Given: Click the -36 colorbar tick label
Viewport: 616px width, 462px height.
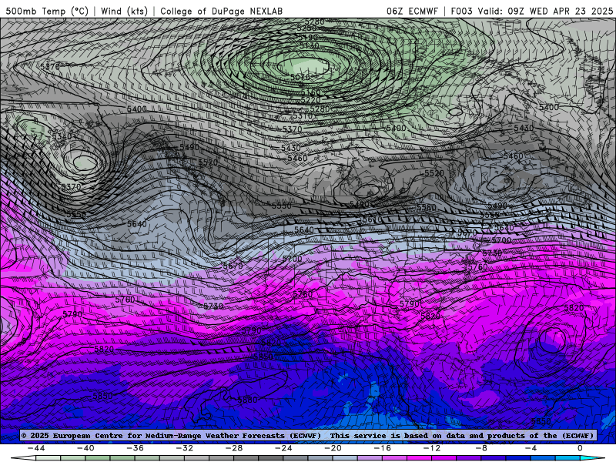Looking at the screenshot, I should point(136,448).
